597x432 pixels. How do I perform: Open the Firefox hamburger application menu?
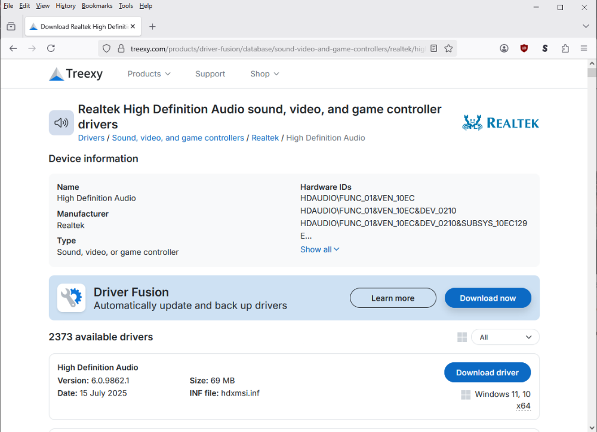click(584, 48)
